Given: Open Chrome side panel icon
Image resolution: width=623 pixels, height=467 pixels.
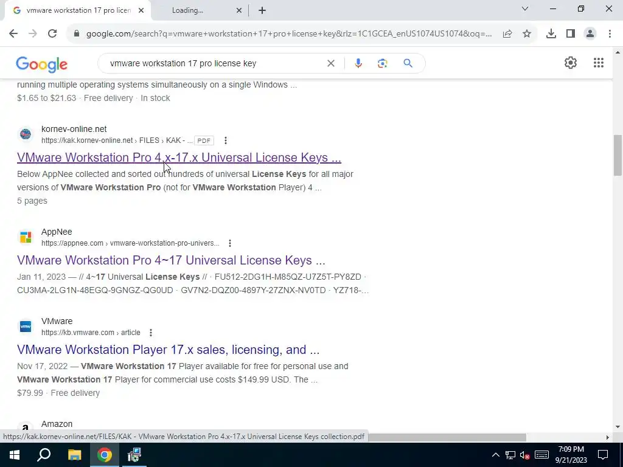Looking at the screenshot, I should (x=571, y=34).
